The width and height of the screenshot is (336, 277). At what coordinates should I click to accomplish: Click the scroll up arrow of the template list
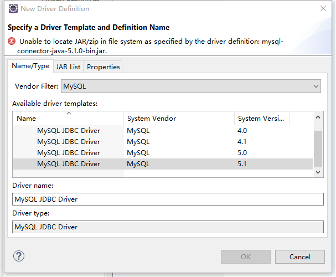tap(318, 117)
